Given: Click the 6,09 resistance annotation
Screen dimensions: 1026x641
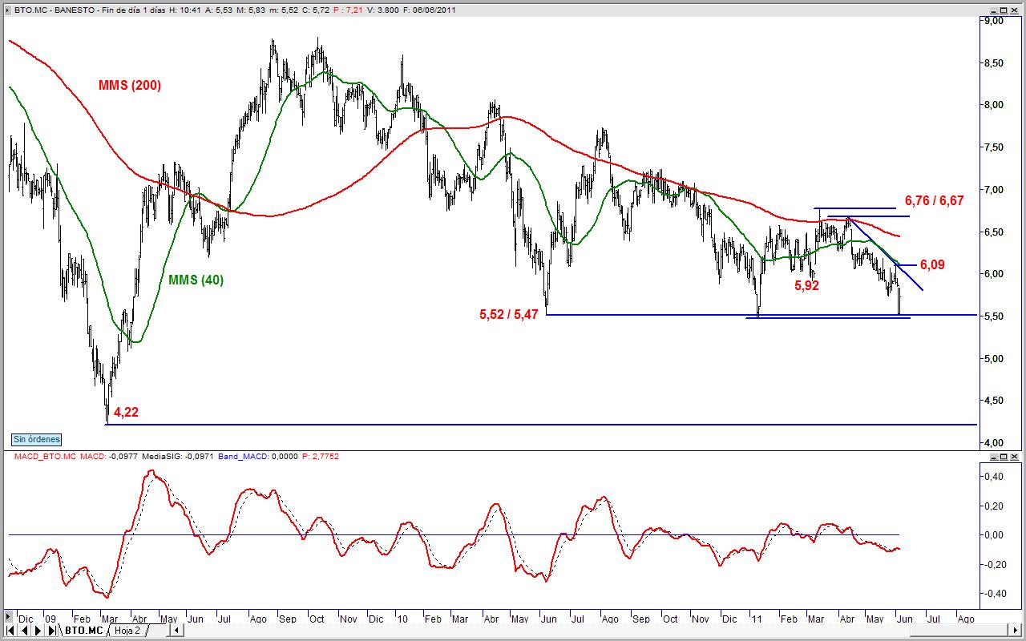Looking at the screenshot, I should (x=932, y=264).
